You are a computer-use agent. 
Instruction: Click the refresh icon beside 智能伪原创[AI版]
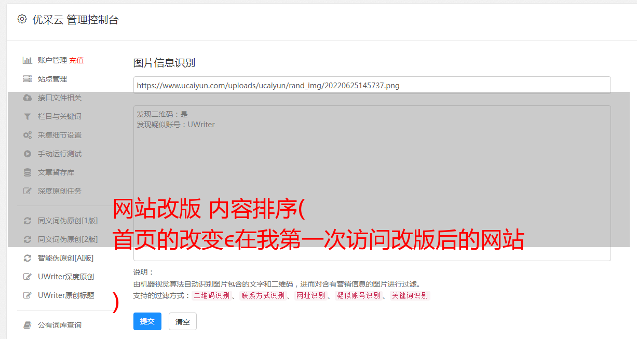tap(28, 258)
